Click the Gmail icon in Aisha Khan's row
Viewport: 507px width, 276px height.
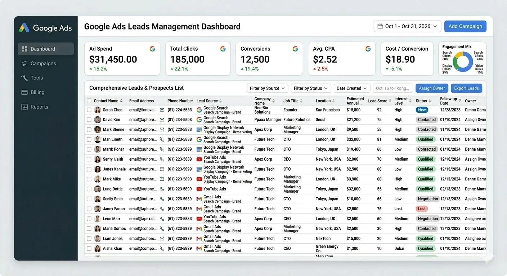199,248
